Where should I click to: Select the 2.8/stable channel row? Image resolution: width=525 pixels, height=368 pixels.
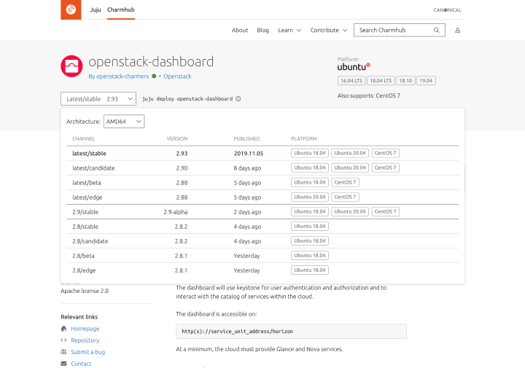262,227
